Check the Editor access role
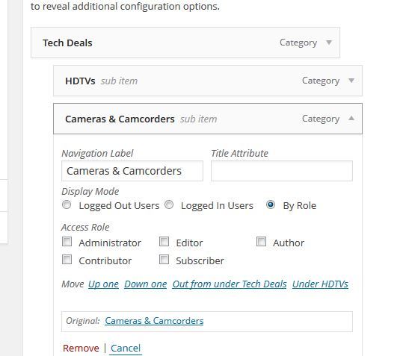Image resolution: width=403 pixels, height=356 pixels. coord(164,242)
